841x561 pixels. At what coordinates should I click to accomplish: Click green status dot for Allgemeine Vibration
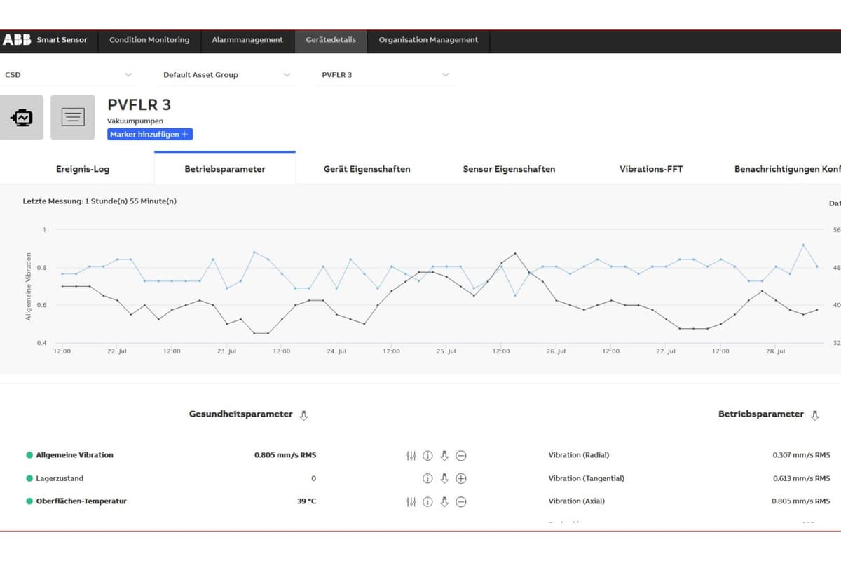pos(29,455)
